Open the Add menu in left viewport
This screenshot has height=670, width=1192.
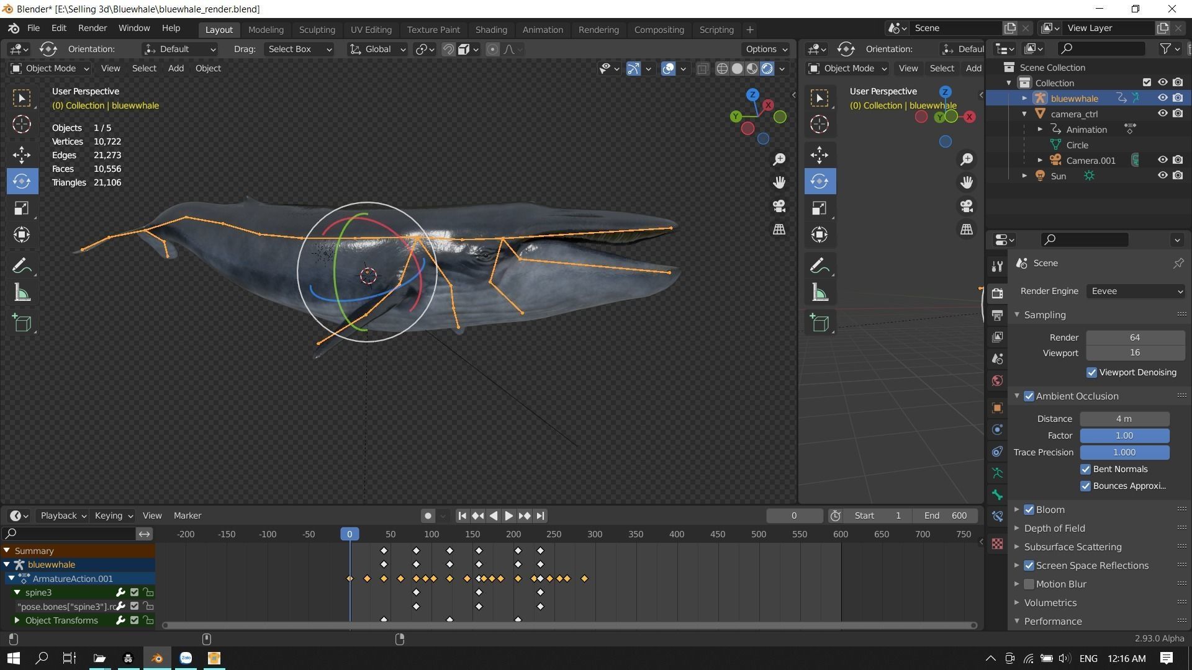(176, 69)
